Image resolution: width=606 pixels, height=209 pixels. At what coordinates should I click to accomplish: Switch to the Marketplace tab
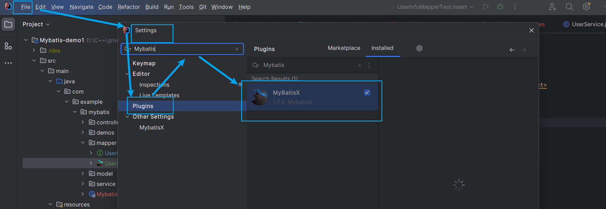pos(344,48)
